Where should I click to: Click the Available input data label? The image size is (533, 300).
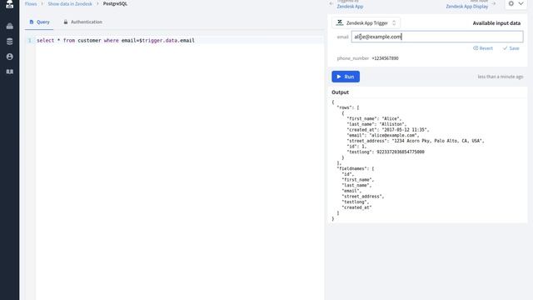tap(496, 23)
